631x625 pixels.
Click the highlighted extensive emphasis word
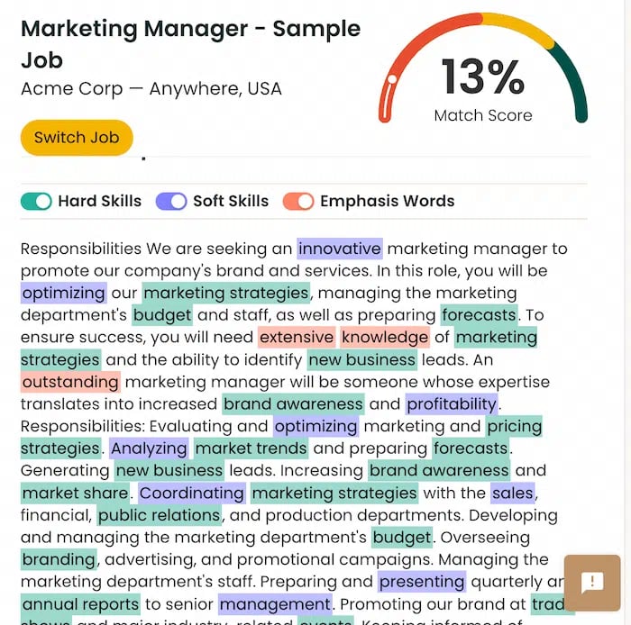(297, 337)
